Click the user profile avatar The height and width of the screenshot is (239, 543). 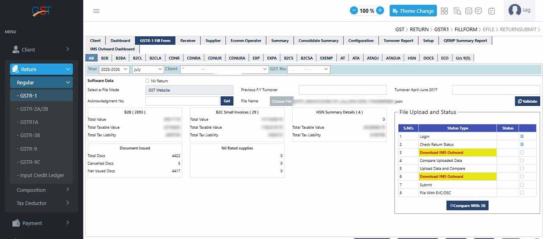point(515,10)
